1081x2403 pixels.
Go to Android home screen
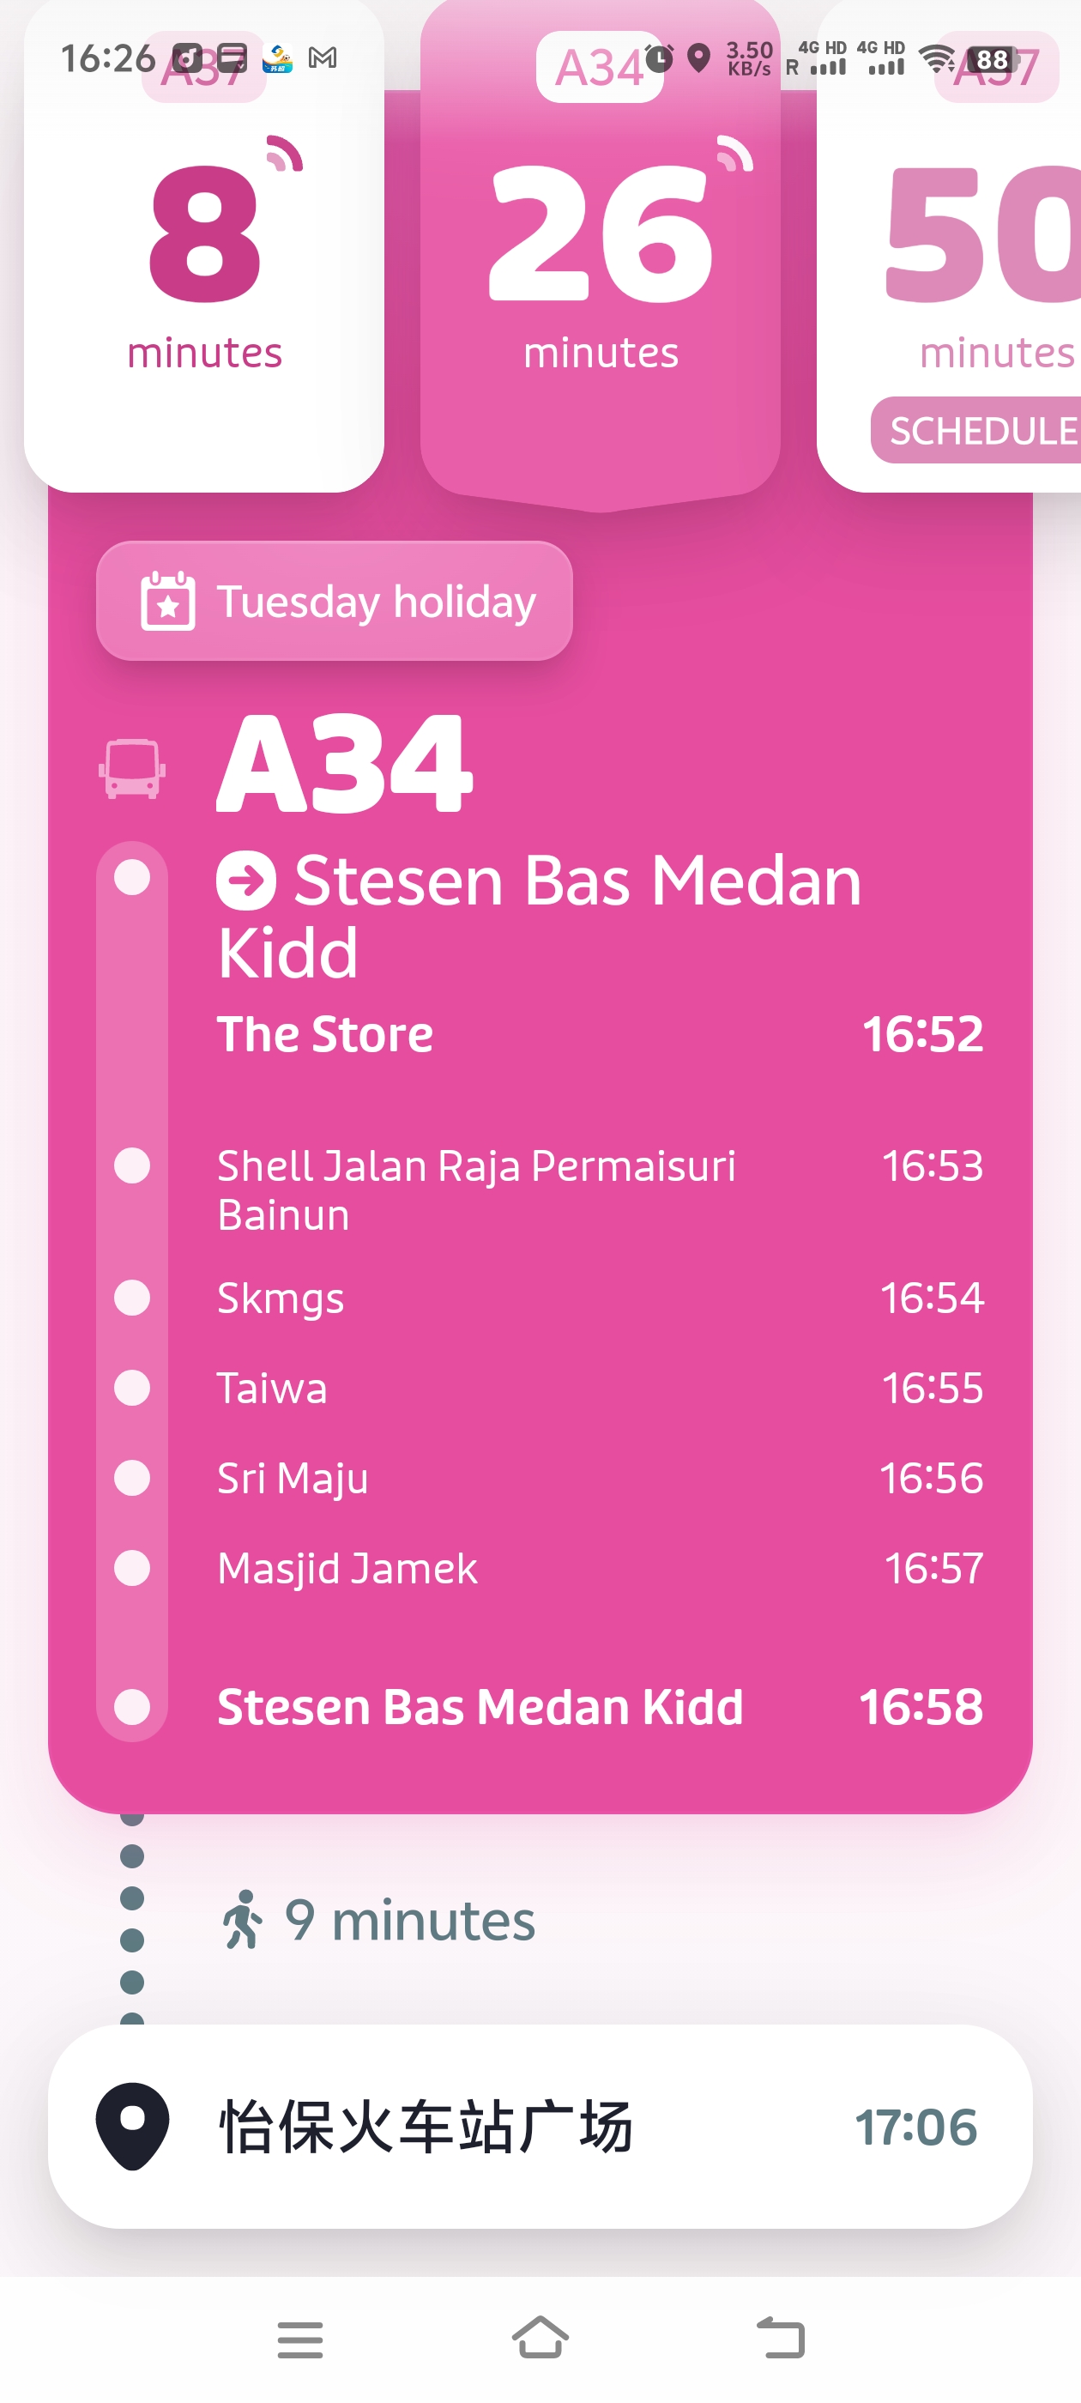(540, 2338)
